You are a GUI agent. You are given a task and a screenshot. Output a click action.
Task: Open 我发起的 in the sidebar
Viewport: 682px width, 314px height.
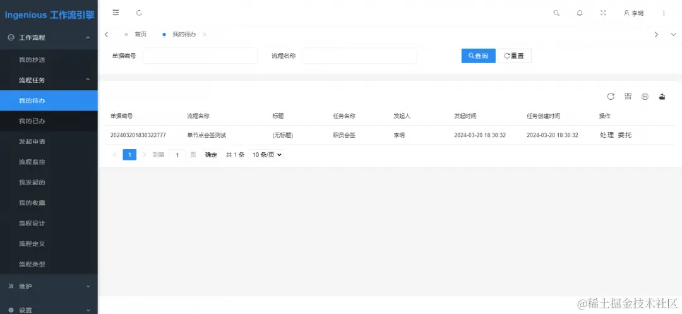(49, 182)
